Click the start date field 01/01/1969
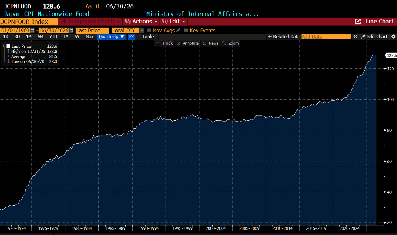 click(x=15, y=31)
